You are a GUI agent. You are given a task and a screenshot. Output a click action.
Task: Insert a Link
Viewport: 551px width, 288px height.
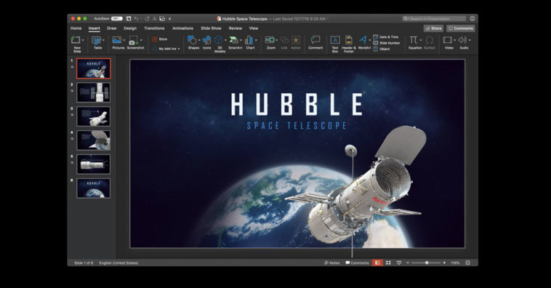284,43
